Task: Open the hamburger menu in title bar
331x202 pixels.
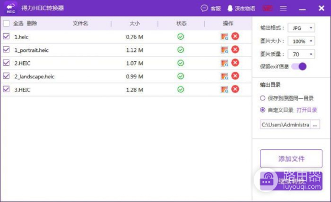Action: pos(283,8)
